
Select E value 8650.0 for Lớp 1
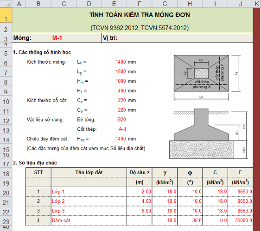[241, 192]
